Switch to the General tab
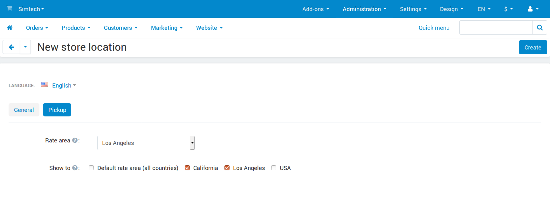550x203 pixels. click(x=24, y=110)
